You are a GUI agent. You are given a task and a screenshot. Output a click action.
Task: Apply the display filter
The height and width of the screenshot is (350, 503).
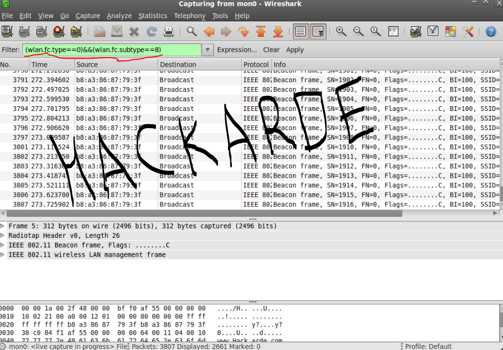(x=295, y=50)
